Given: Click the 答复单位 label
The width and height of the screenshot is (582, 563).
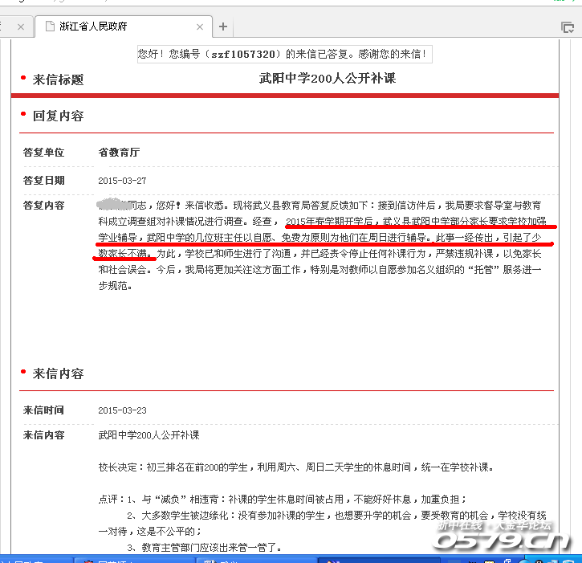Looking at the screenshot, I should coord(44,153).
